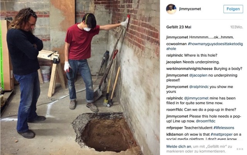
Task: Click the Melde dich an login link
Action: point(179,147)
